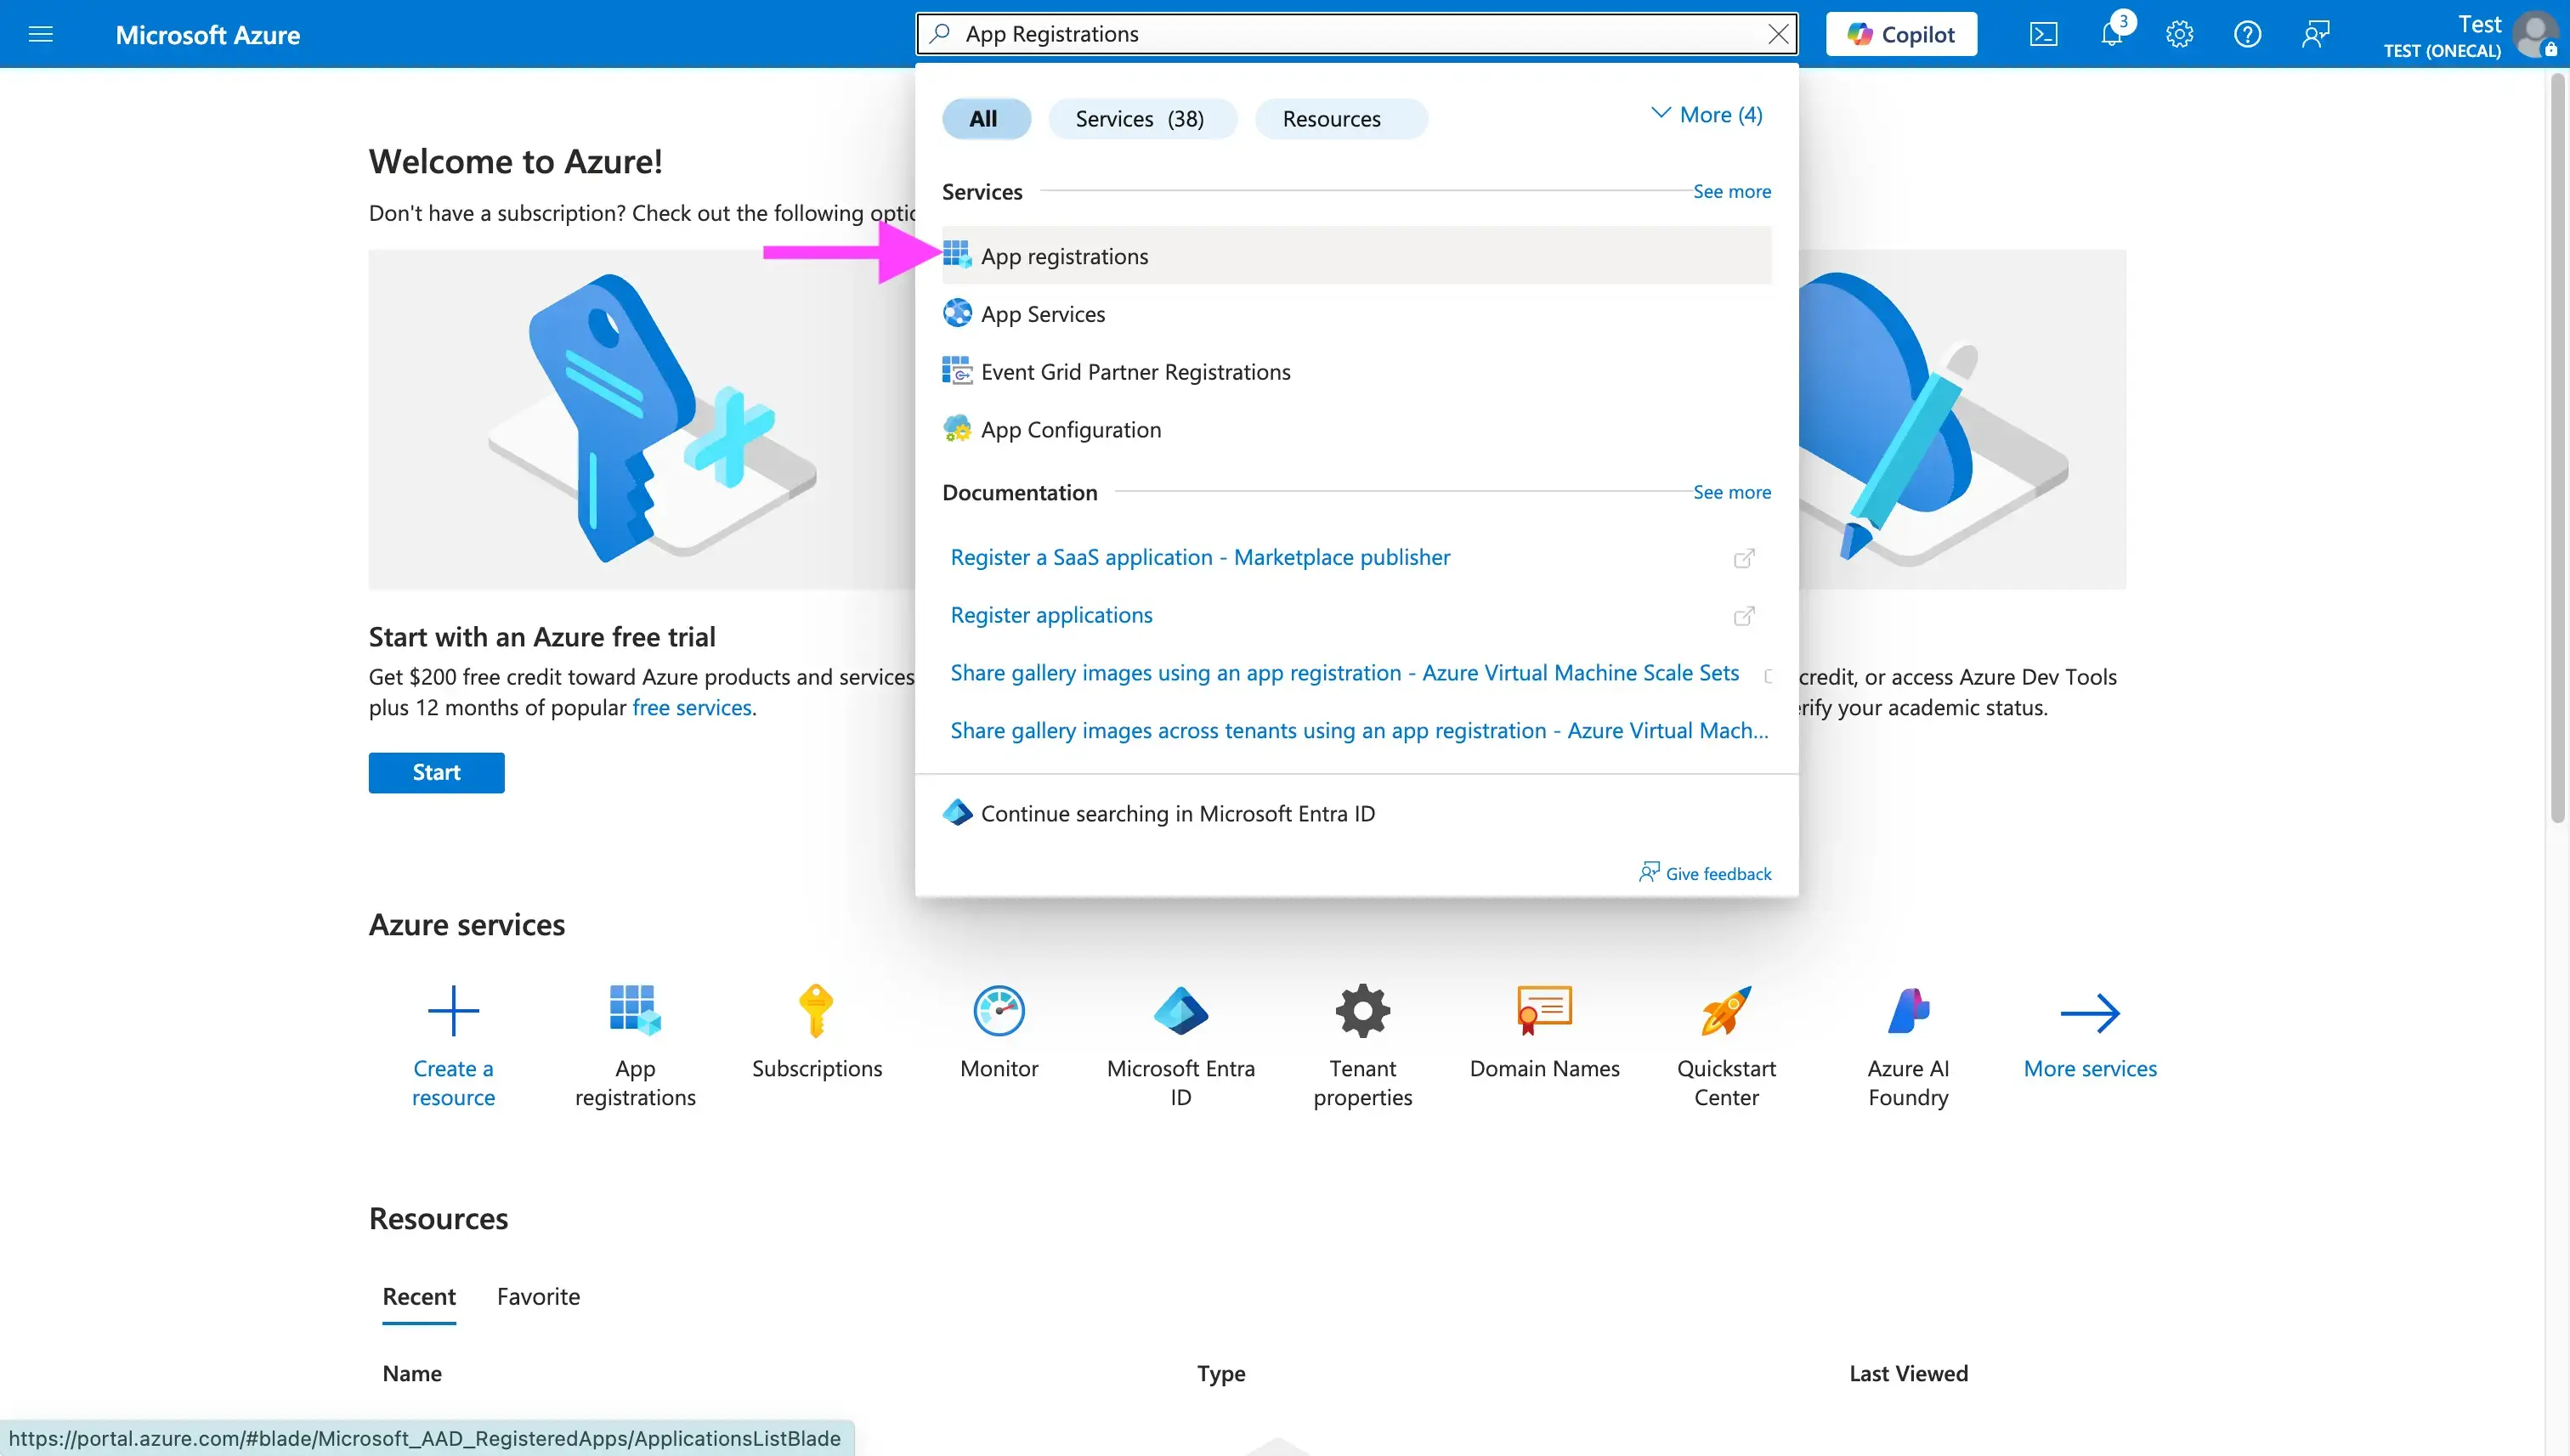This screenshot has width=2570, height=1456.
Task: Open the App registrations tile under Azure services
Action: 635,1046
